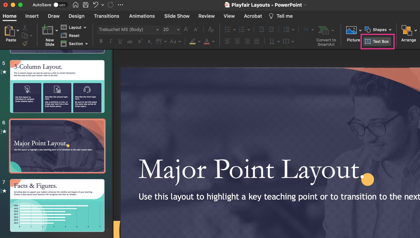This screenshot has height=238, width=420.
Task: Insert a Text Box
Action: pos(377,41)
